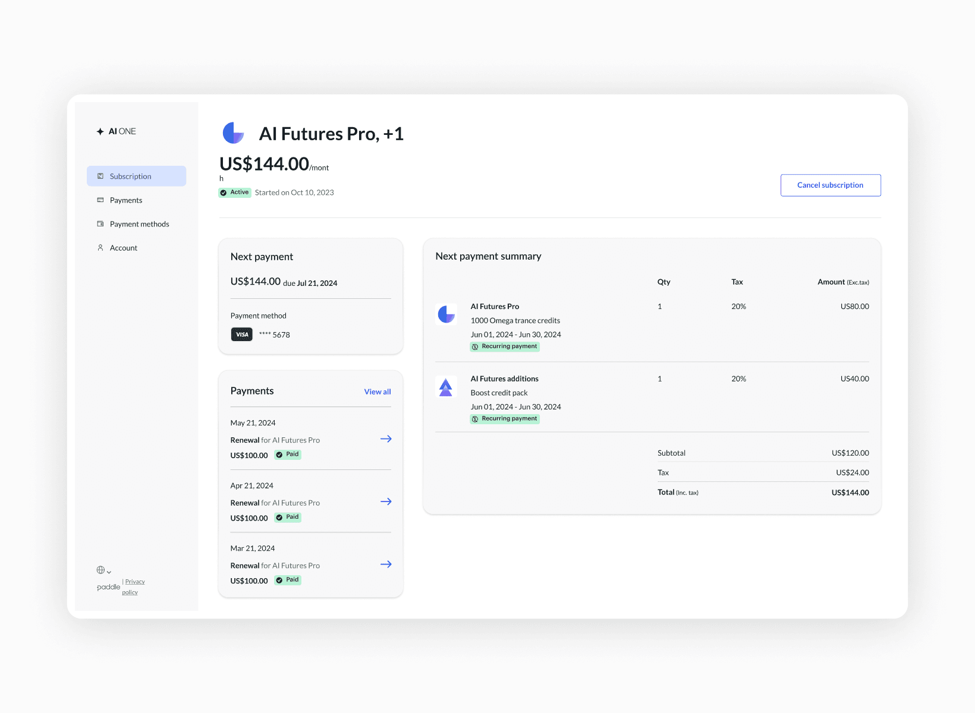This screenshot has width=975, height=713.
Task: Click the 'AI Futures Pro, +1' heading
Action: tap(331, 134)
